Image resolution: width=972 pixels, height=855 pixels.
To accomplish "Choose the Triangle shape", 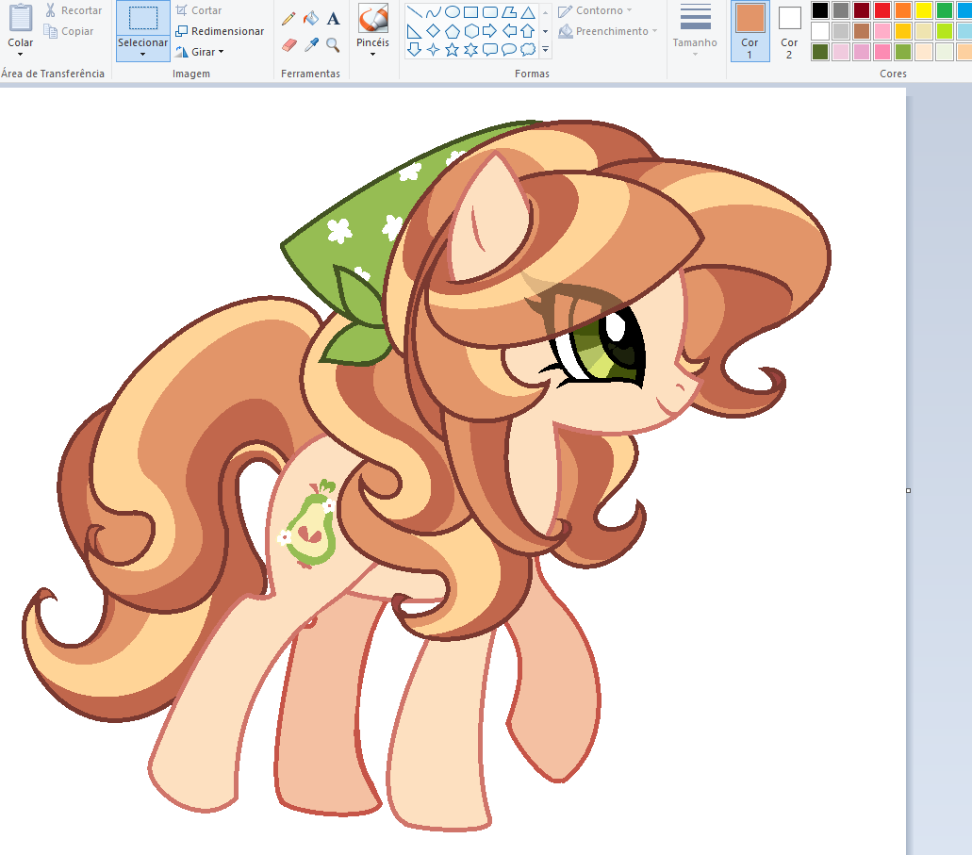I will [x=528, y=11].
